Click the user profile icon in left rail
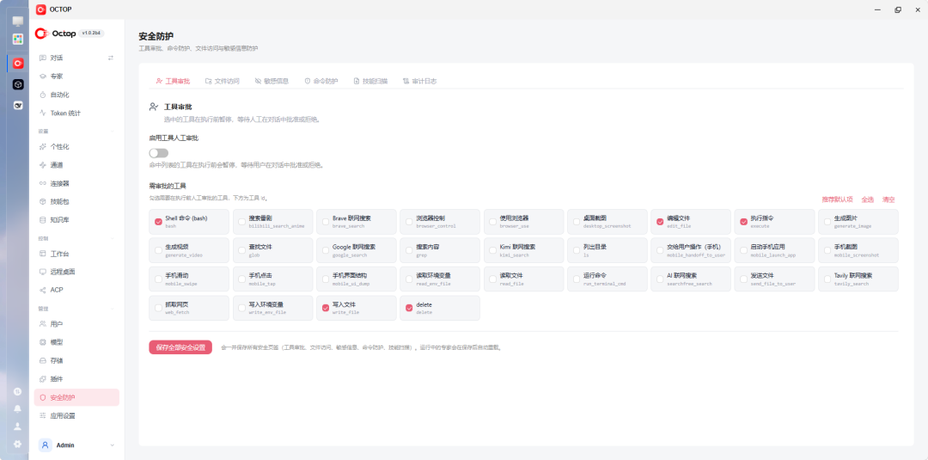The width and height of the screenshot is (928, 460). click(18, 426)
